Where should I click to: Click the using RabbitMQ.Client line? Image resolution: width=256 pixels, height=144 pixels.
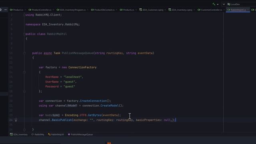click(x=44, y=15)
